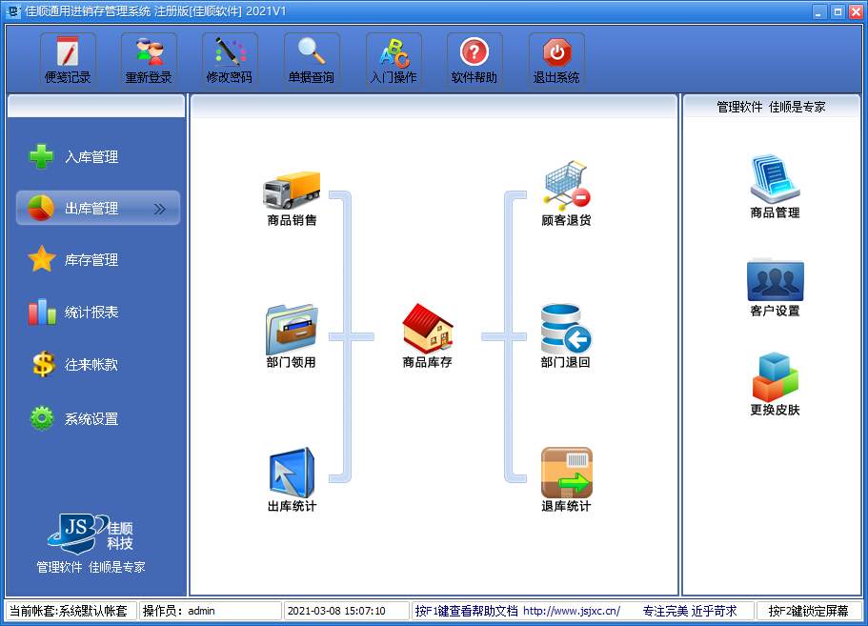
Task: Open 商品库存 house icon
Action: click(x=428, y=335)
